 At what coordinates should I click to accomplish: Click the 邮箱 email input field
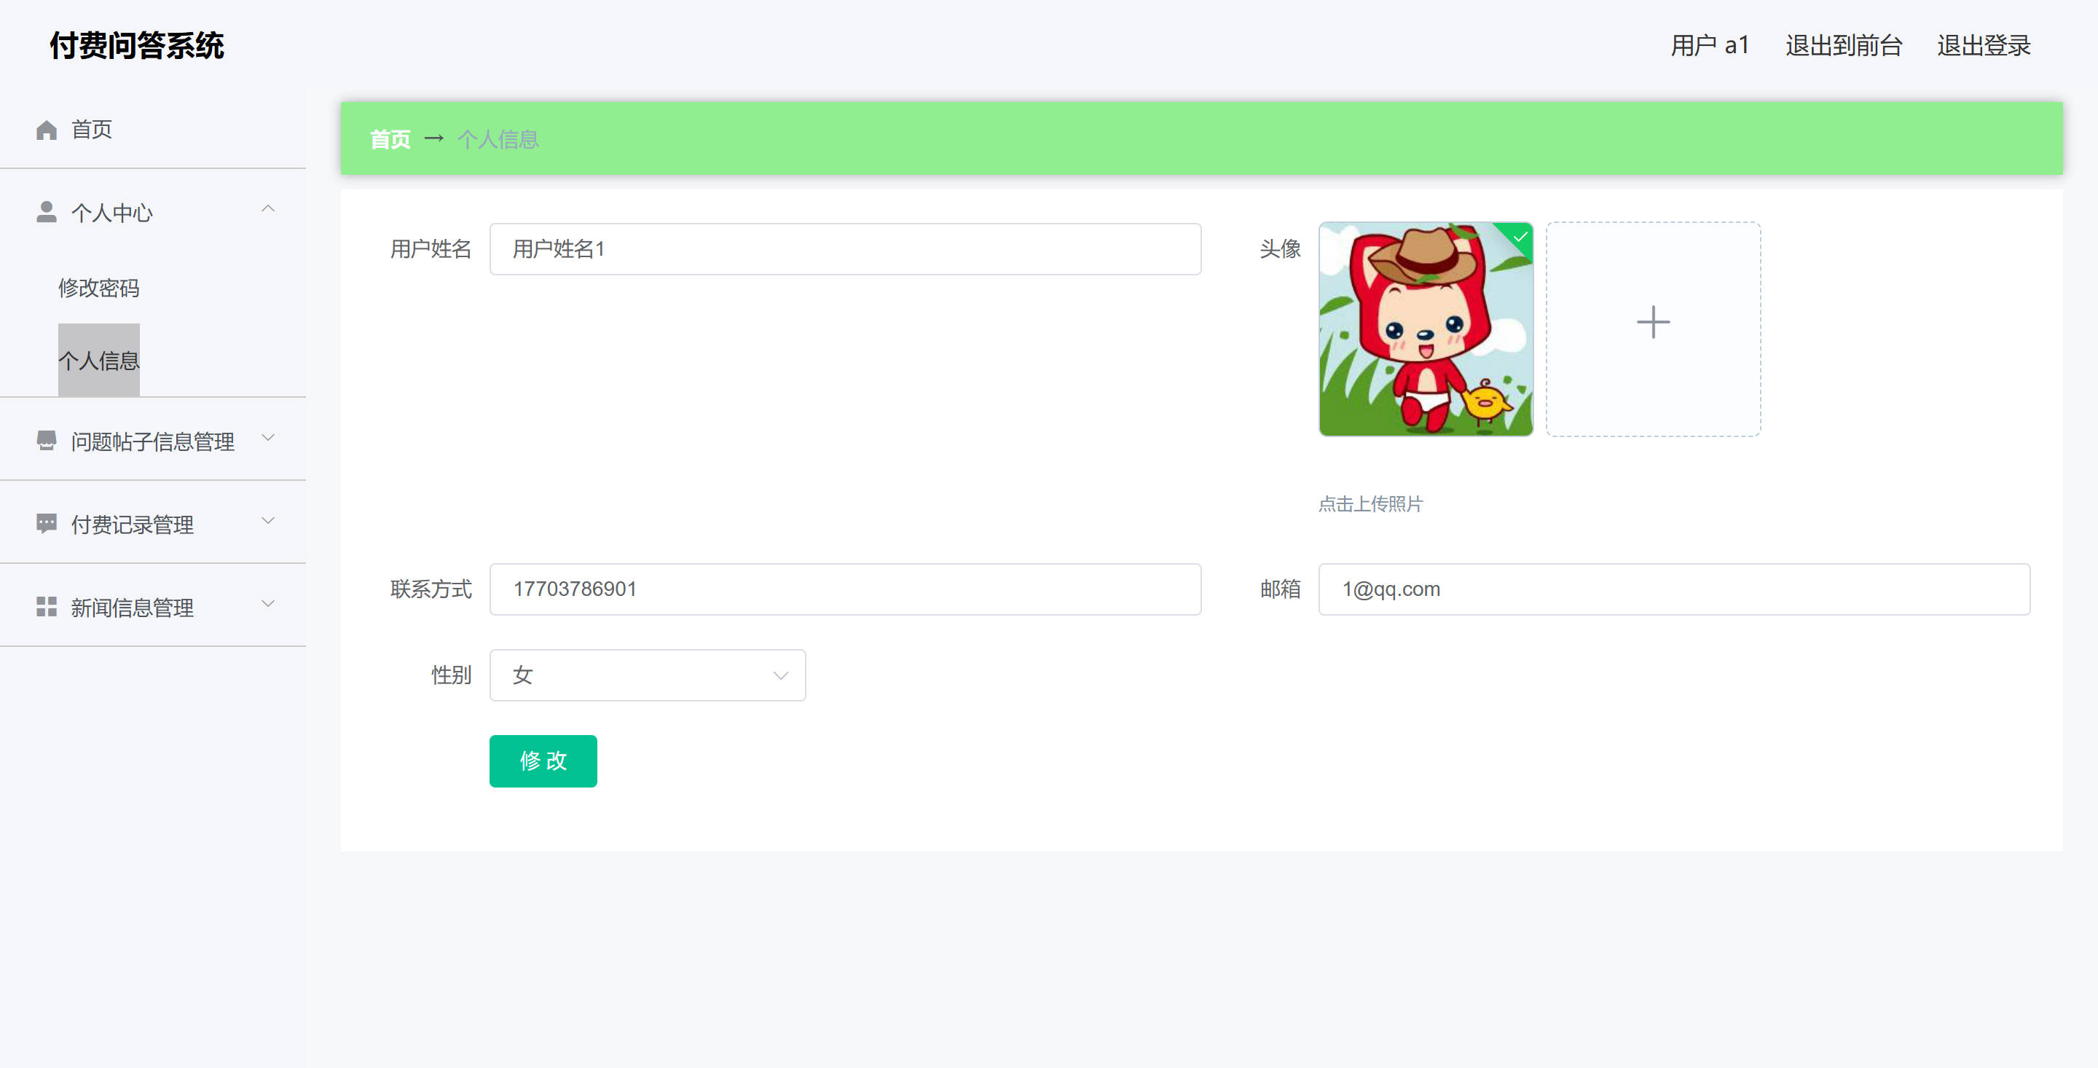[x=1674, y=589]
